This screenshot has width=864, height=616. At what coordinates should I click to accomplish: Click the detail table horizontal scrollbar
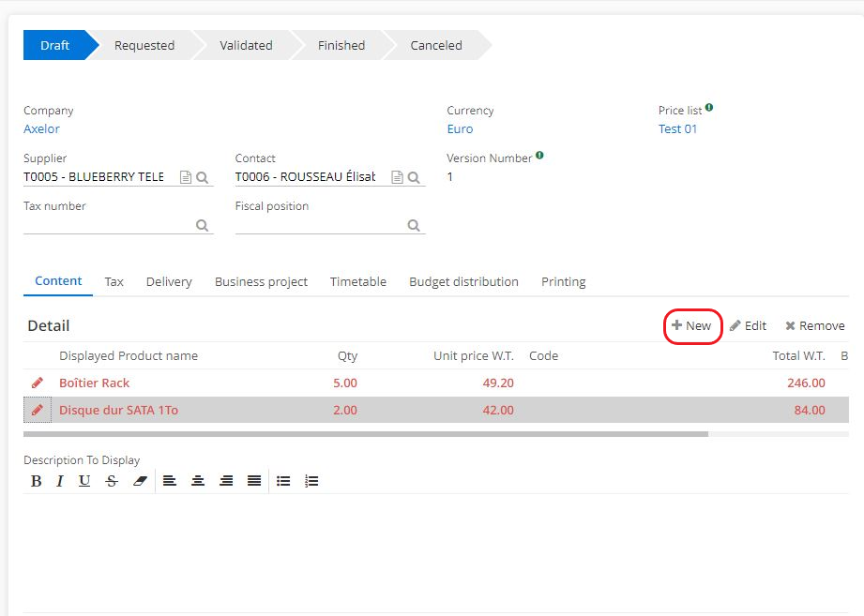366,434
